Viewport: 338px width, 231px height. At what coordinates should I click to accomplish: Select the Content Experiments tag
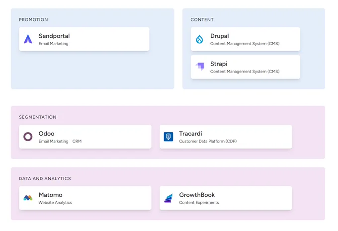coord(199,203)
